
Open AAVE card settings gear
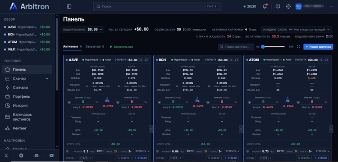point(68,151)
